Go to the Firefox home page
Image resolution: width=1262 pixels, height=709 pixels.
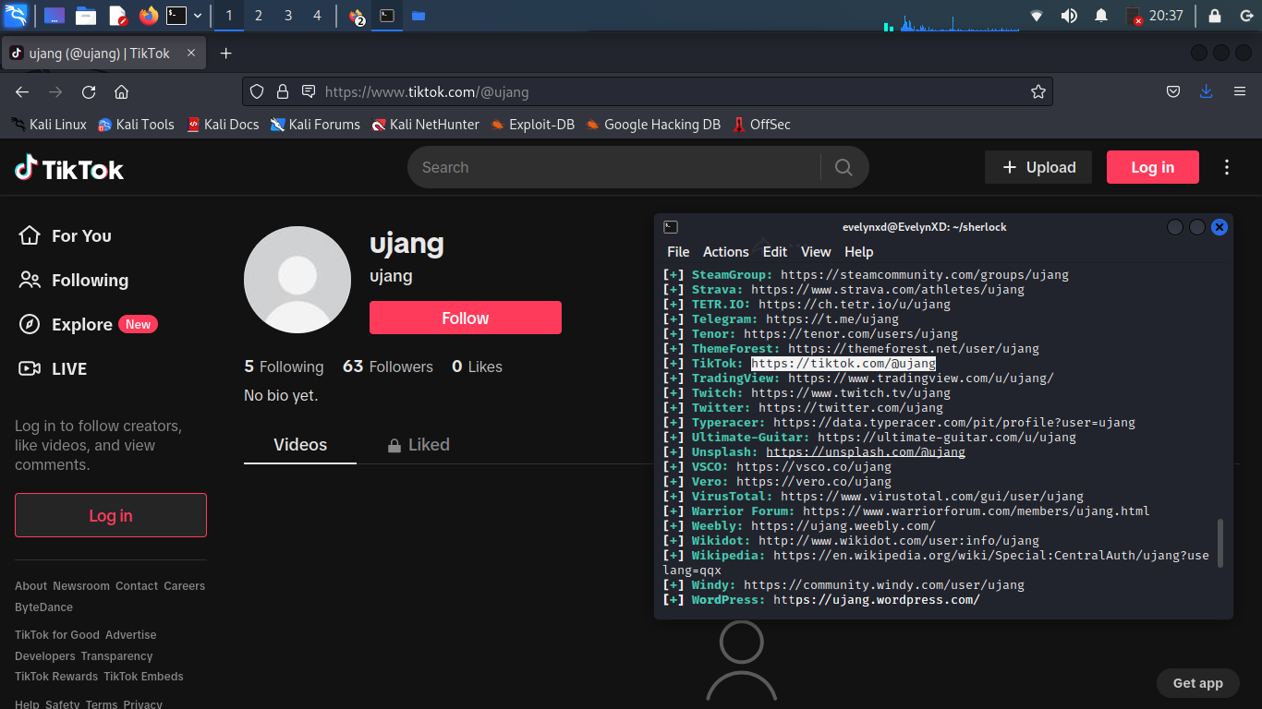click(121, 91)
